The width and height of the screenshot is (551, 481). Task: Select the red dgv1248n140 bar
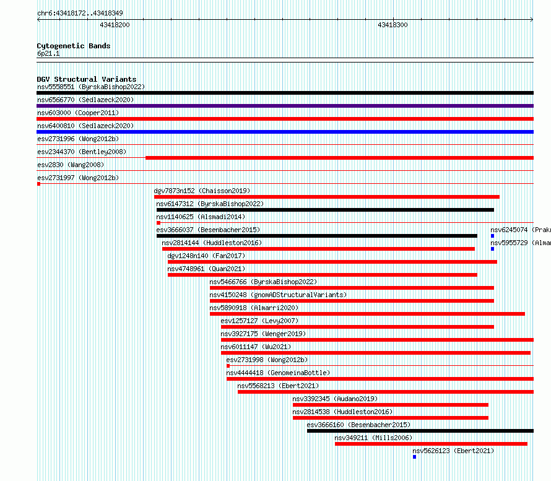(332, 262)
